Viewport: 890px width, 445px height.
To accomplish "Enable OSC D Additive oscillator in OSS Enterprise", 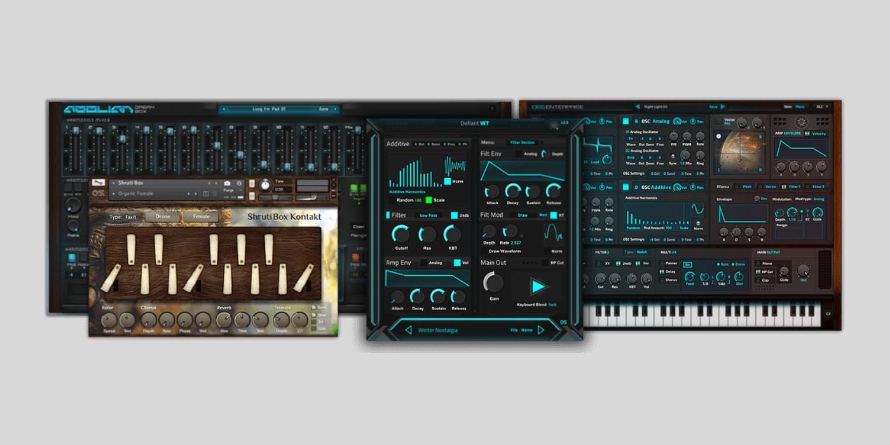I will (x=626, y=187).
